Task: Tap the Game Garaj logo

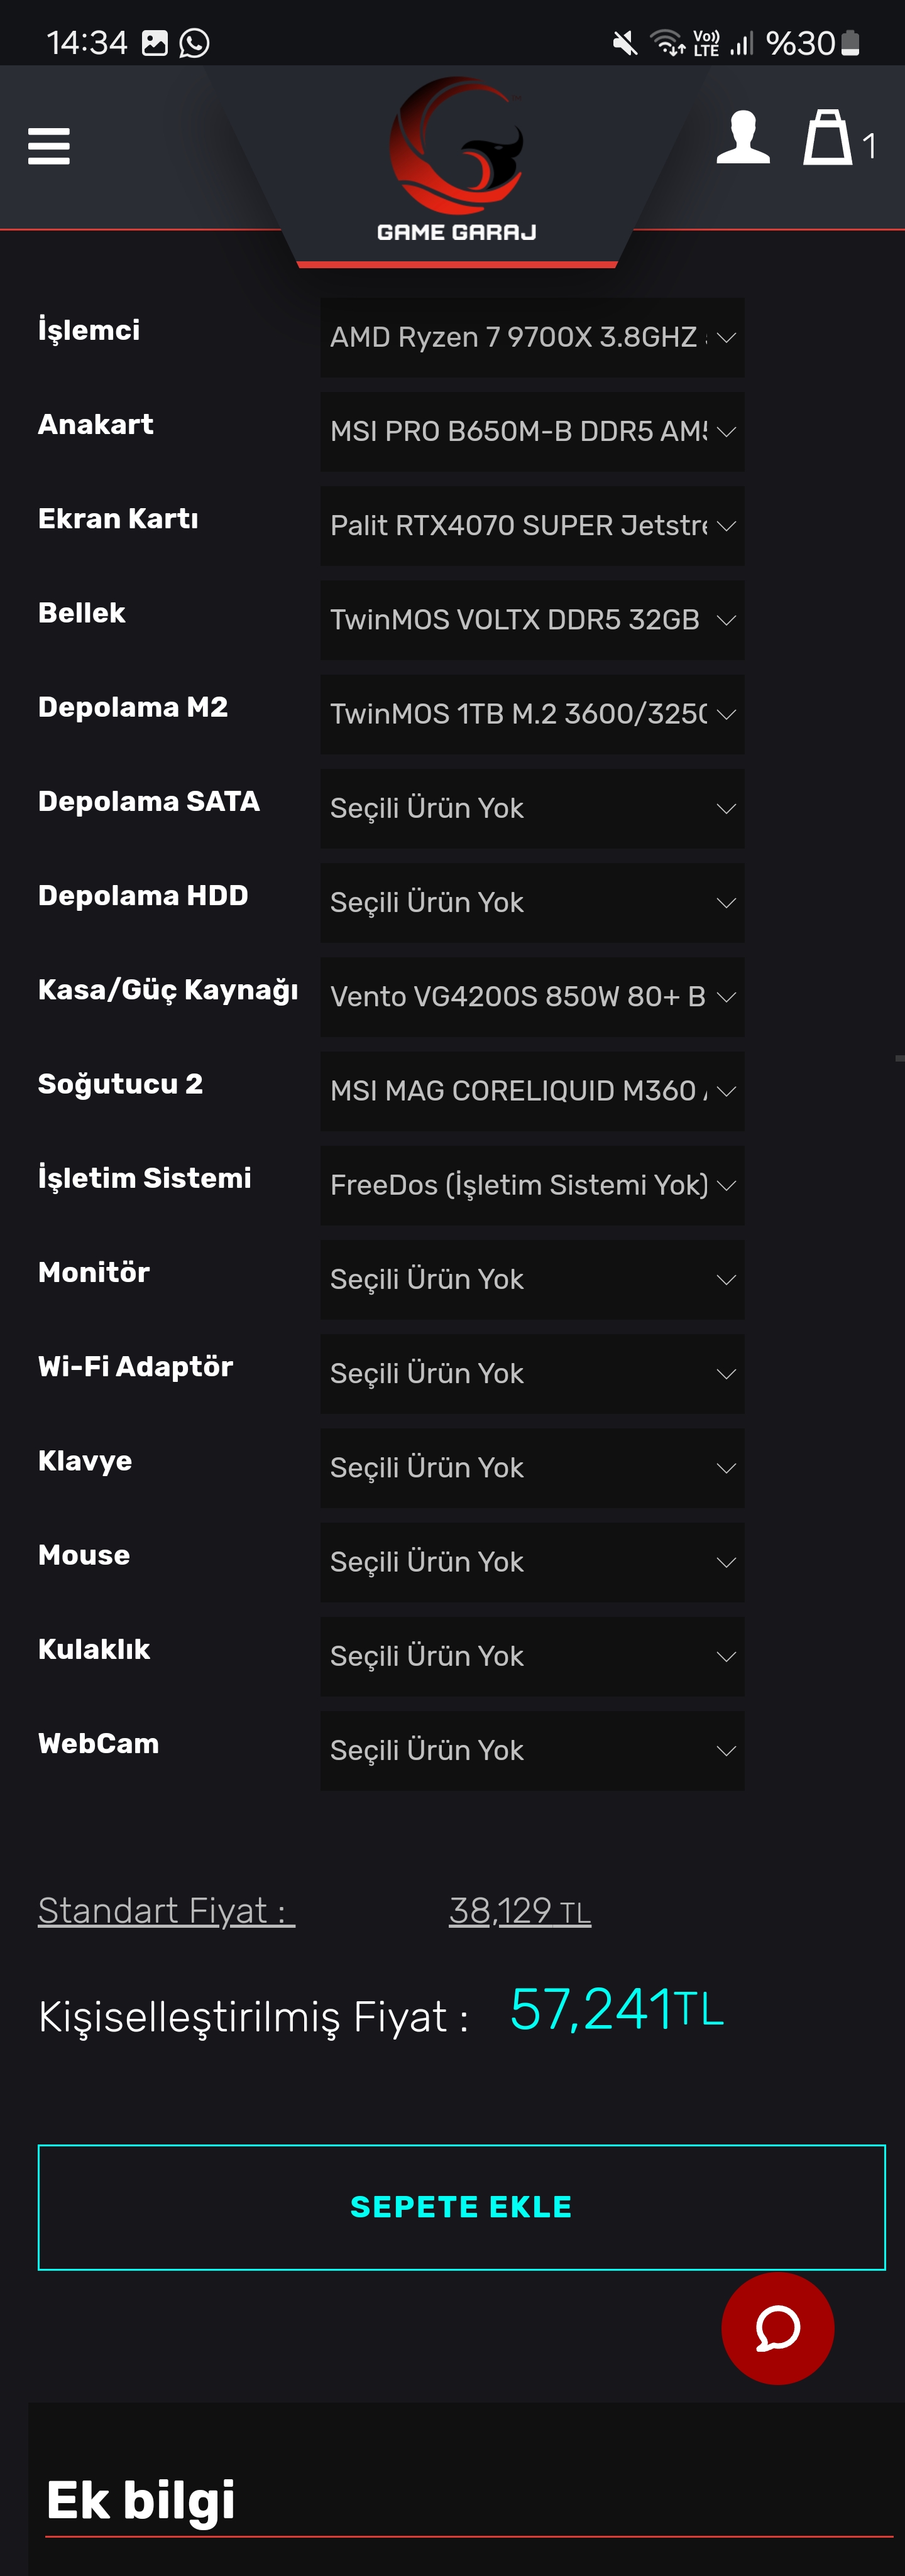Action: (x=457, y=160)
